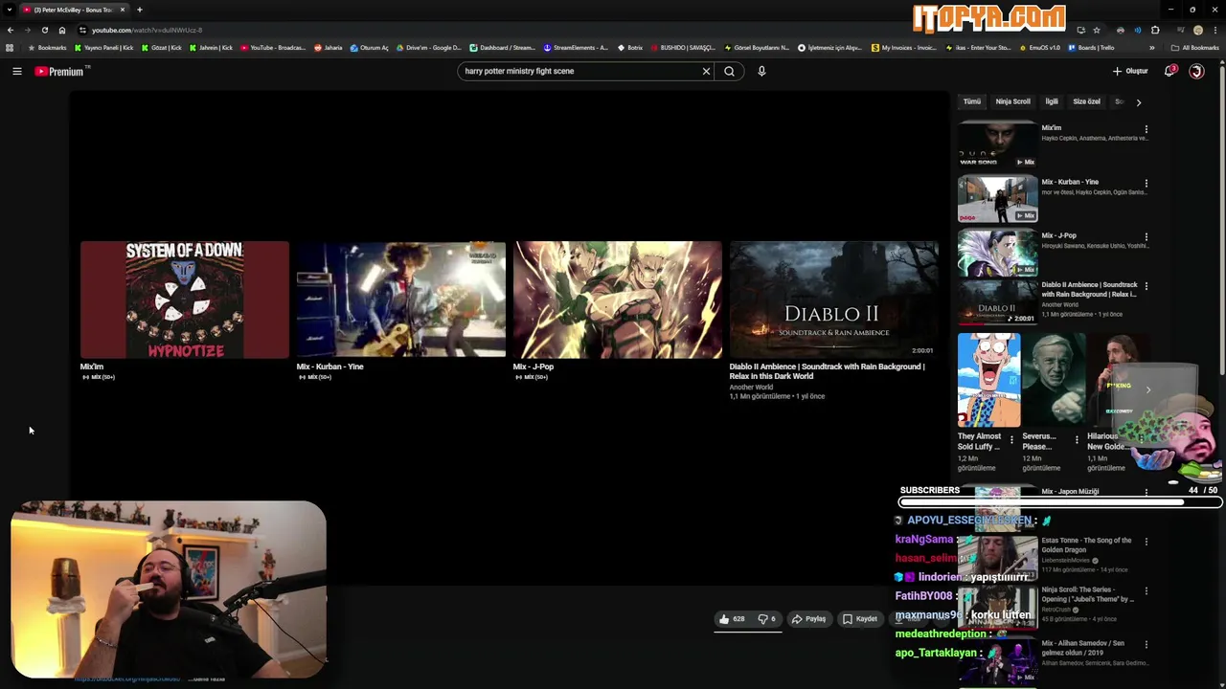Open the Boards | Trello bookmark

(x=1089, y=48)
